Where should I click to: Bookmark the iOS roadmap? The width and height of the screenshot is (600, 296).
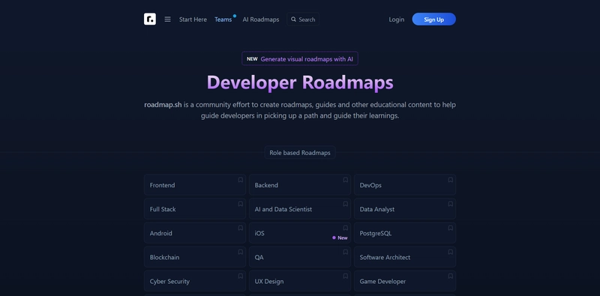pyautogui.click(x=345, y=228)
